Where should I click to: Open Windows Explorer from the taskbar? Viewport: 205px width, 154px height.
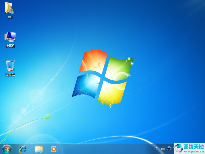pos(38,149)
